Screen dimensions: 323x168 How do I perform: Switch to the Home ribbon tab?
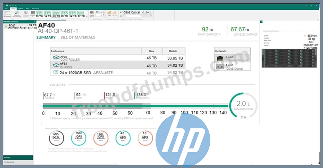click(13, 9)
